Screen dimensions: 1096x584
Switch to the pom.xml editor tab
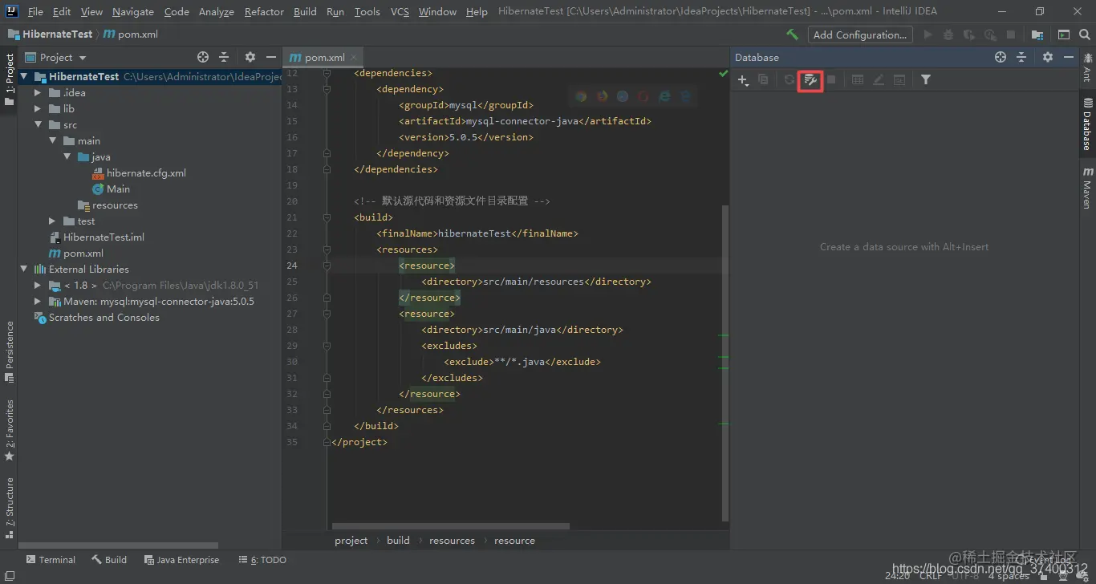point(324,57)
